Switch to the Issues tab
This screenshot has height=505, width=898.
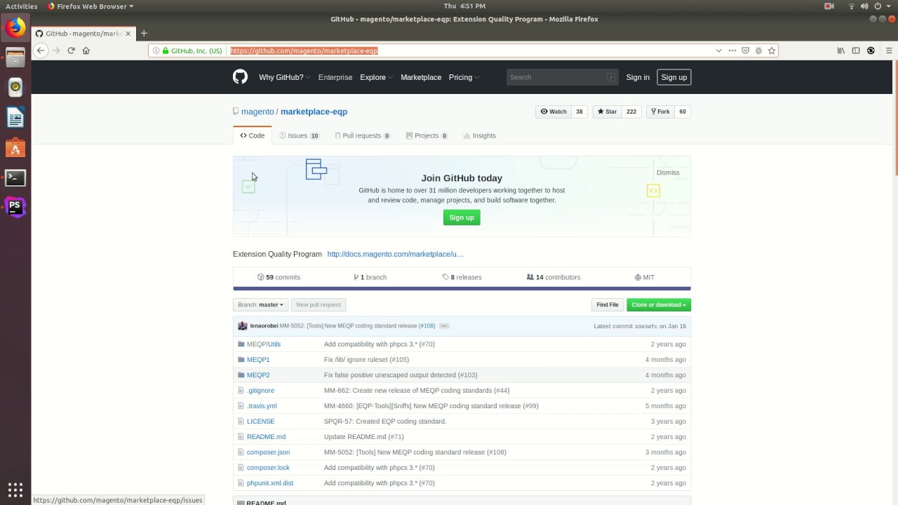pos(300,135)
